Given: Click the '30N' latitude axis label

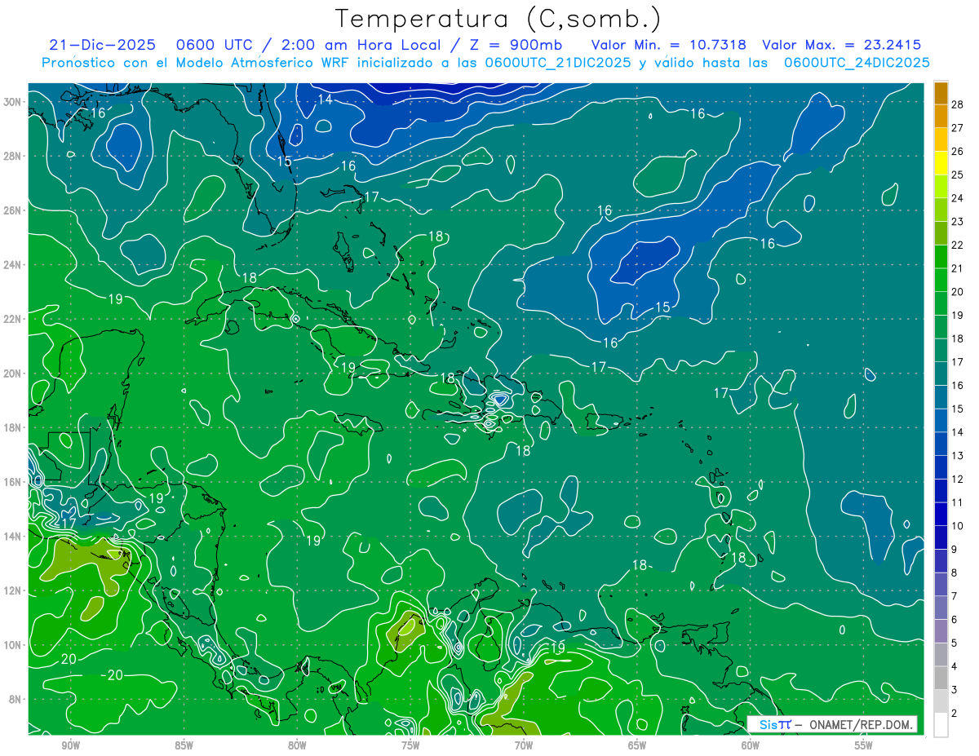Looking at the screenshot, I should [12, 101].
